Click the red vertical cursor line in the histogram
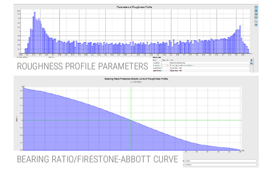The width and height of the screenshot is (272, 169). click(131, 31)
